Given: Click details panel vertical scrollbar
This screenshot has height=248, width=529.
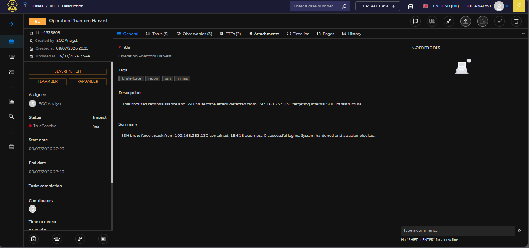Looking at the screenshot, I should pos(112,122).
